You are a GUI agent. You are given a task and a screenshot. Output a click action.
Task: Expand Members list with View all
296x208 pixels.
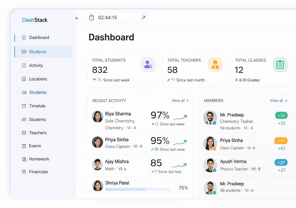[x=278, y=101]
